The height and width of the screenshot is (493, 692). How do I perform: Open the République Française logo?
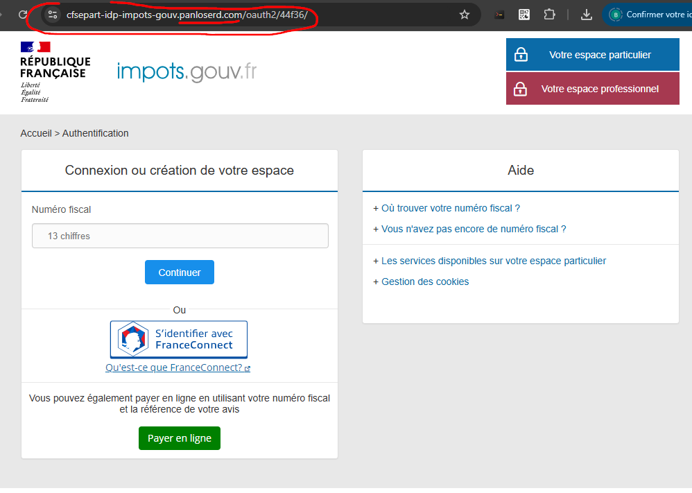[55, 72]
